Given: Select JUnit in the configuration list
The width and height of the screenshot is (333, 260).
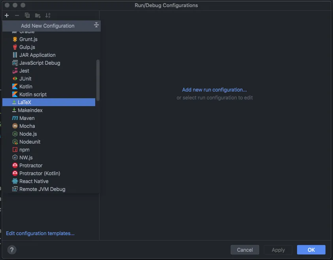Looking at the screenshot, I should pyautogui.click(x=25, y=79).
